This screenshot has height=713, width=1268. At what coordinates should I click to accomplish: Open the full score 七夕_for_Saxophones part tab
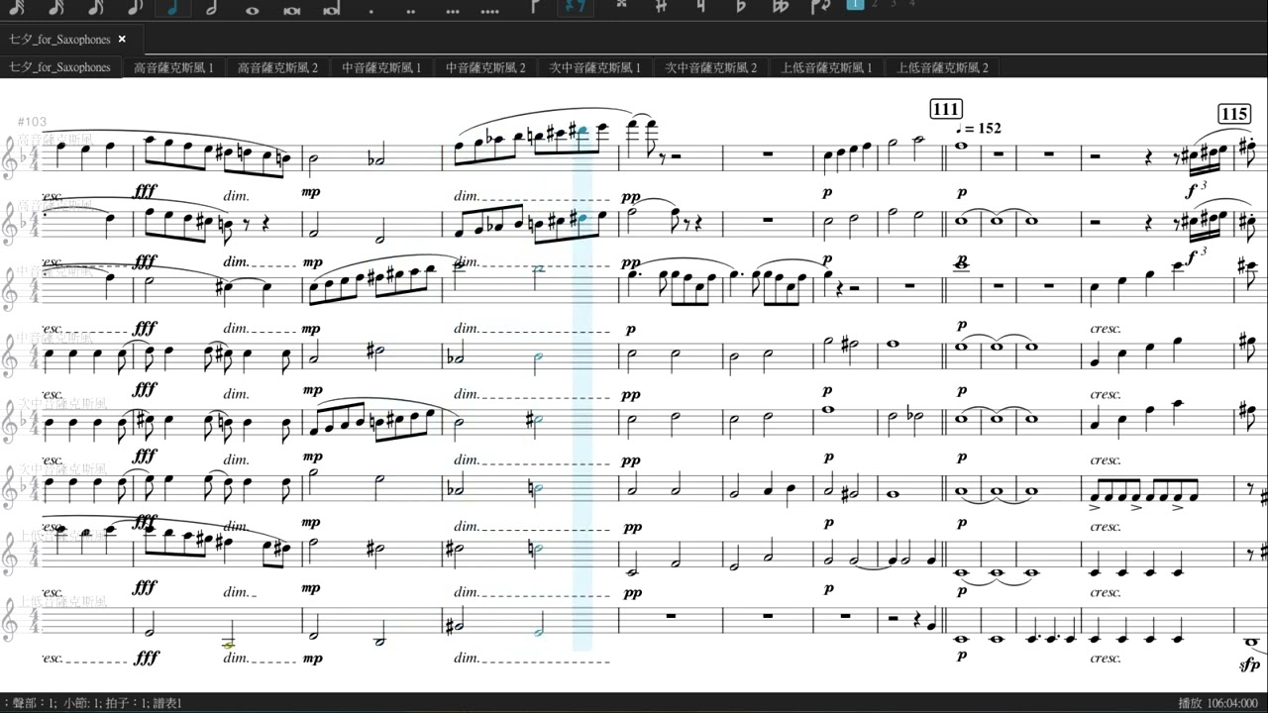coord(60,67)
